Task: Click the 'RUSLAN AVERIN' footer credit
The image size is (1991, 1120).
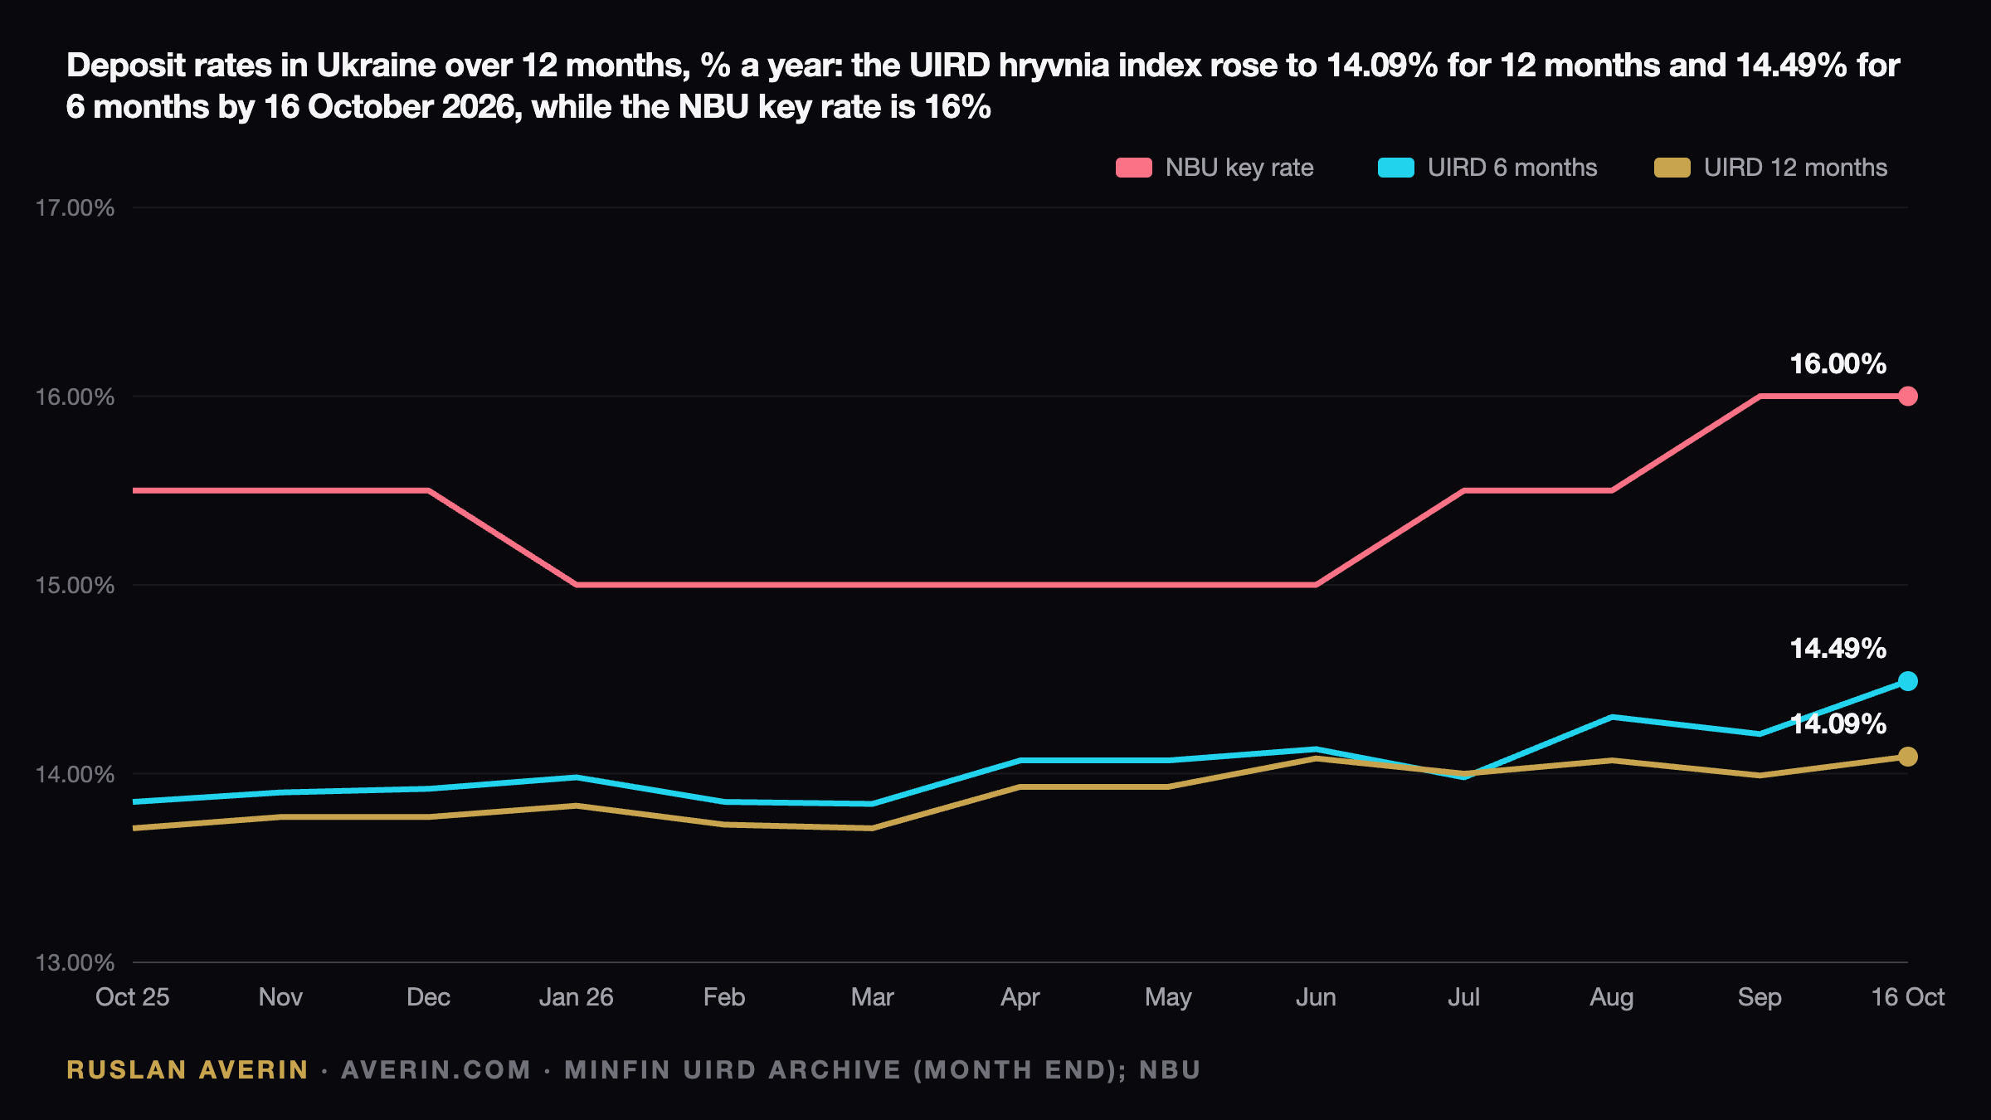Action: (187, 1069)
